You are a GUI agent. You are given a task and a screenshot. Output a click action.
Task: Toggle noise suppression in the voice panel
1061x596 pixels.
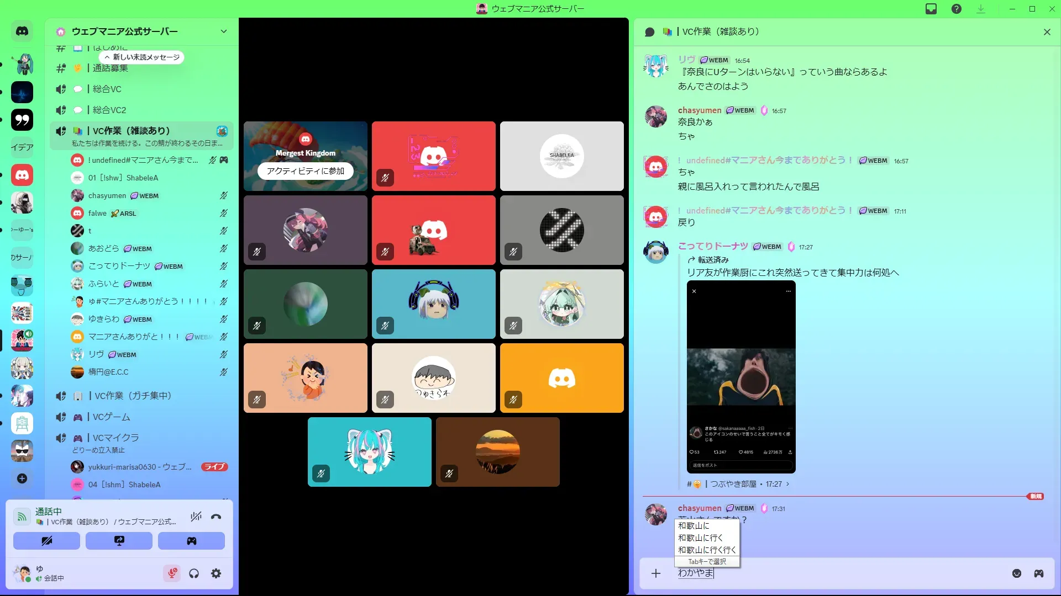[196, 517]
